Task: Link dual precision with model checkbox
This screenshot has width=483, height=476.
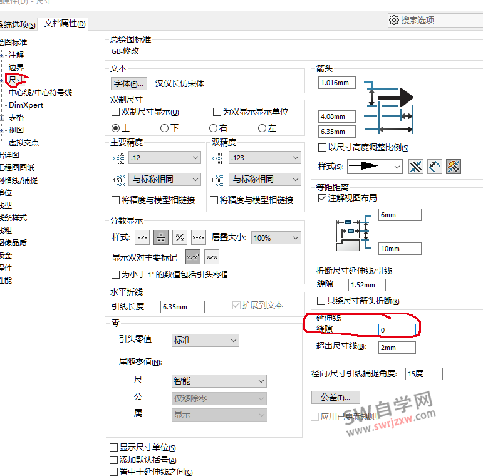Action: pos(214,200)
